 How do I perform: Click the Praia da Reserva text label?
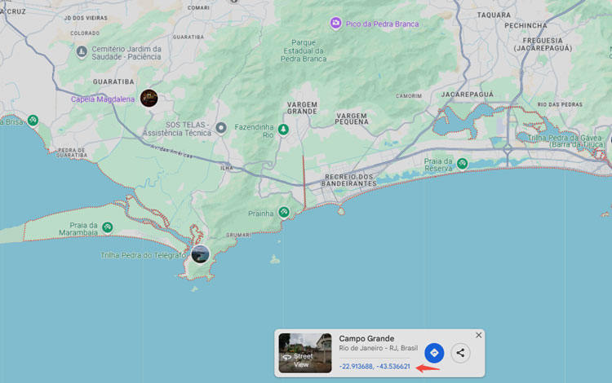point(438,165)
